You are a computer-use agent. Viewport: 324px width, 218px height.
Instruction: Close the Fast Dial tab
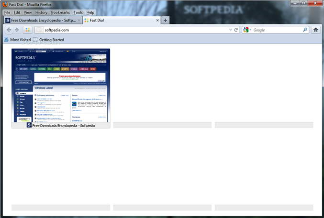click(157, 21)
